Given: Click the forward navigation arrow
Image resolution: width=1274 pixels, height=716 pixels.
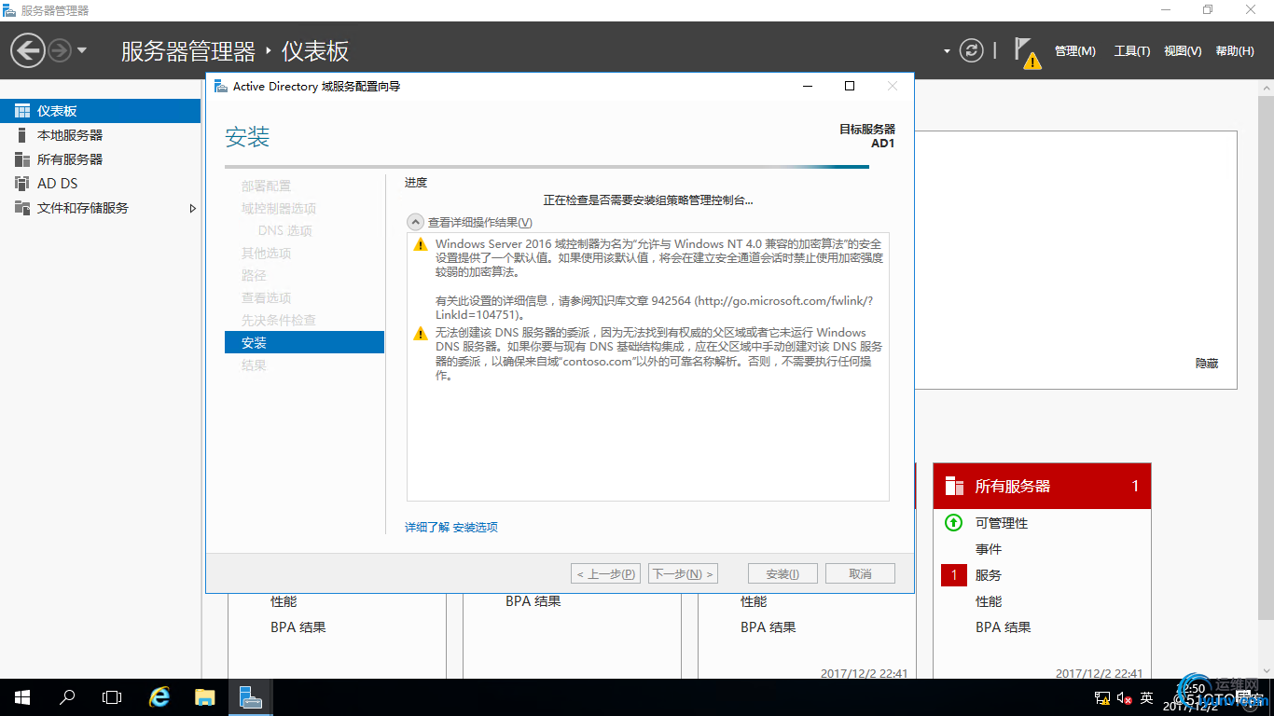Looking at the screenshot, I should (x=60, y=50).
